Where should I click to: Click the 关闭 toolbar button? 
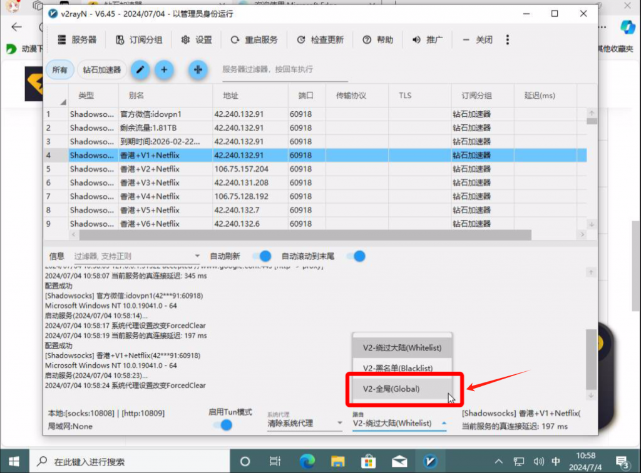pos(478,39)
